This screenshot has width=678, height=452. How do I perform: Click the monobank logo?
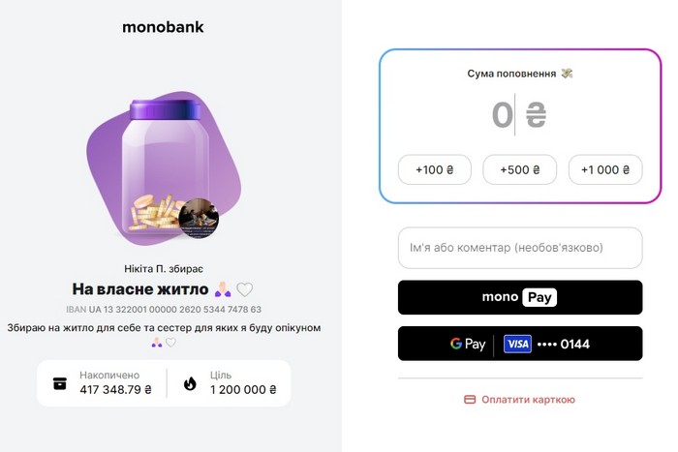tap(163, 27)
